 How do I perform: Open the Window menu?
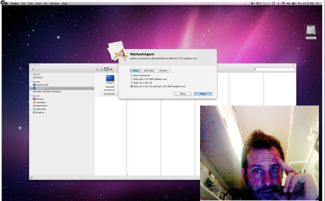coord(54,4)
